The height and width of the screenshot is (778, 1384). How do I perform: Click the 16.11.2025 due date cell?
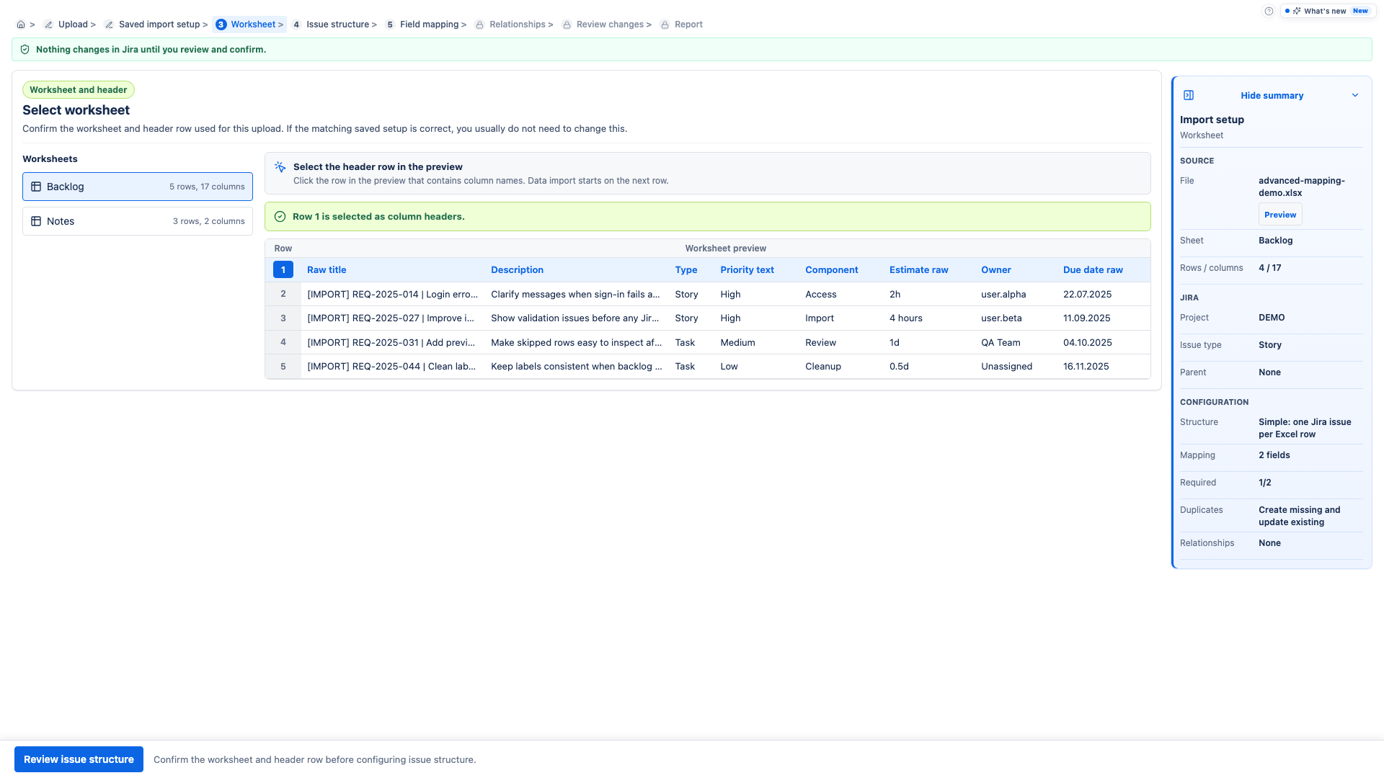pos(1086,366)
